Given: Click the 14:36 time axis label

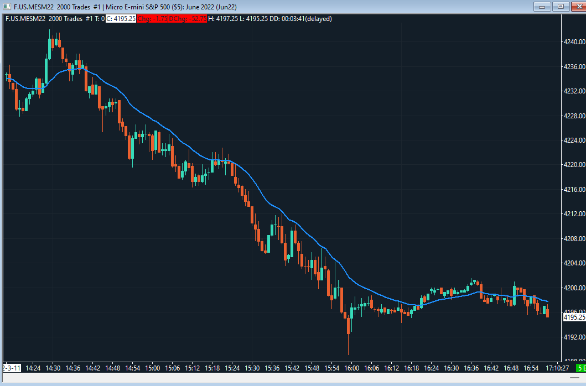Looking at the screenshot, I should point(73,368).
